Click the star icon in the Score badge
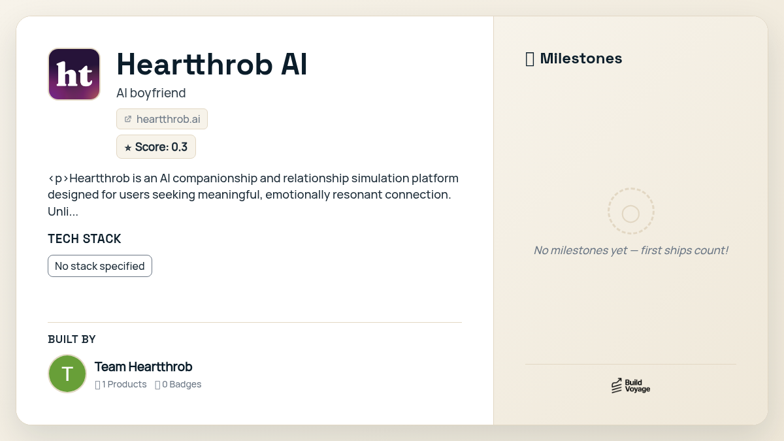This screenshot has width=784, height=441. tap(127, 147)
